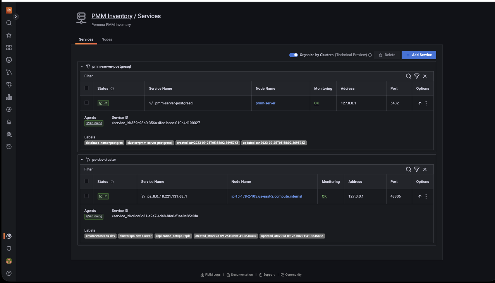Image resolution: width=495 pixels, height=283 pixels.
Task: Collapse details arrow for pmm-server-postgresql row
Action: (419, 103)
